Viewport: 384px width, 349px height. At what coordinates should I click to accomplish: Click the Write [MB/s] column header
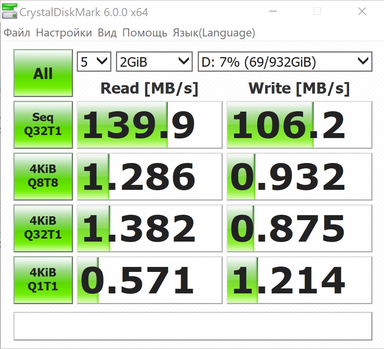299,89
